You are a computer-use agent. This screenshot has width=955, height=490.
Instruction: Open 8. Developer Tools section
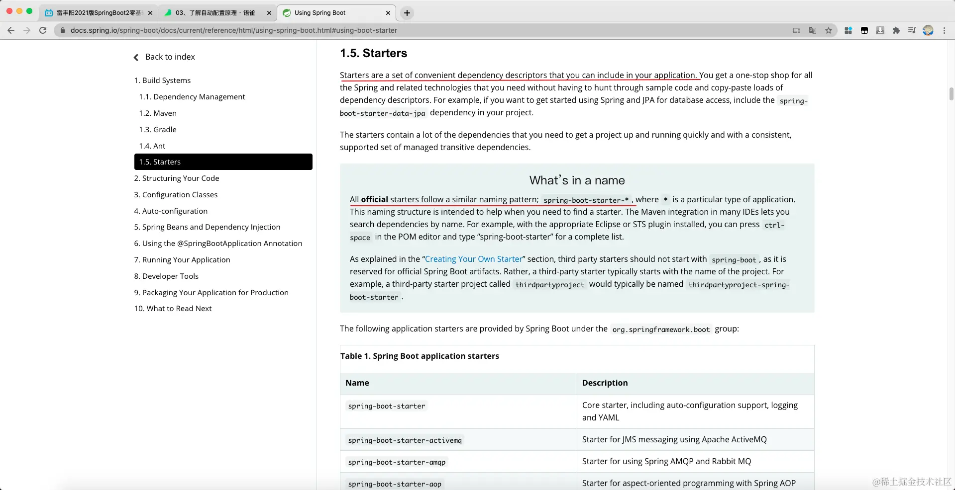(166, 276)
